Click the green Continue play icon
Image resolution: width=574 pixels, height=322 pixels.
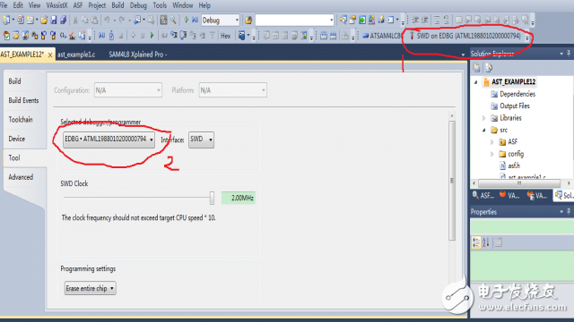tap(152, 36)
